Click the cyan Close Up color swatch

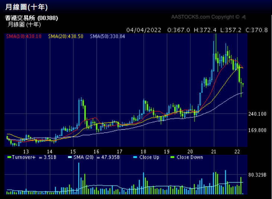tap(135, 157)
